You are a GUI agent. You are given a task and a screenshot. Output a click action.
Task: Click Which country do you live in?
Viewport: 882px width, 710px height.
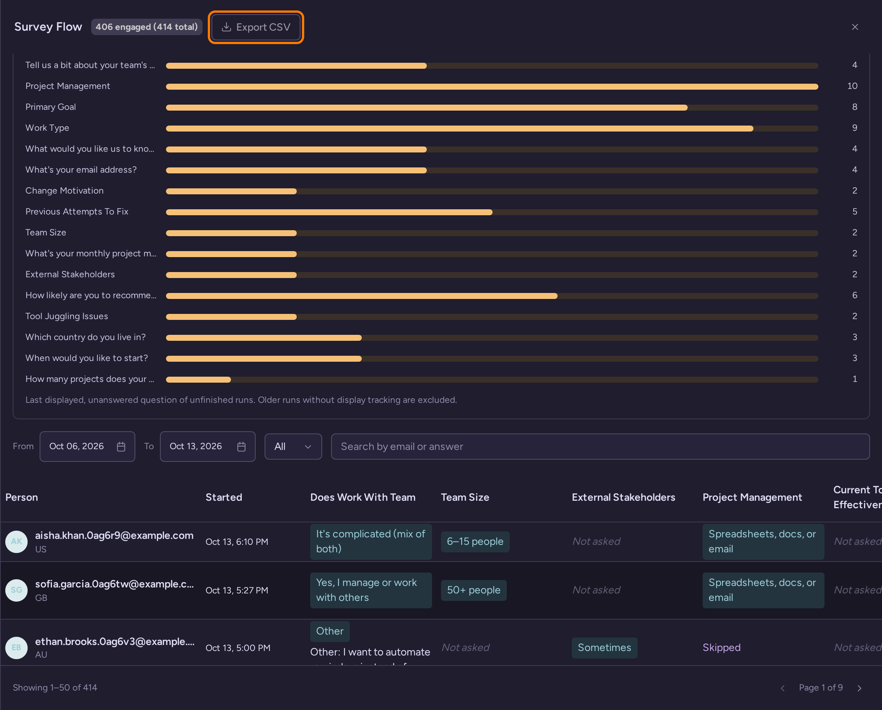tap(86, 337)
